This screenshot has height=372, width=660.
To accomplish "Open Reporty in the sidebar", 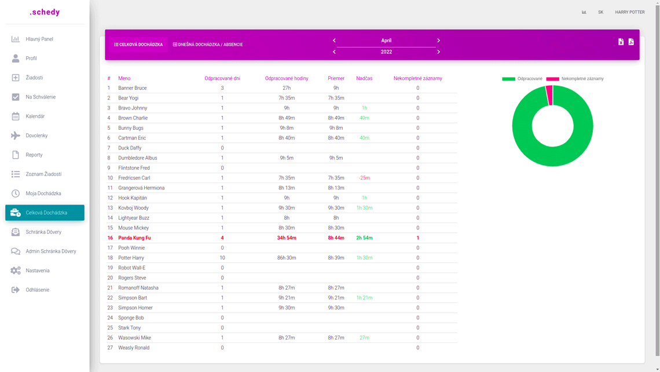I will coord(34,155).
